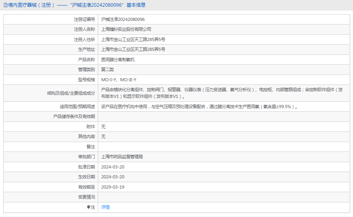
Task: Click the 批准日期 label
Action: click(86, 167)
